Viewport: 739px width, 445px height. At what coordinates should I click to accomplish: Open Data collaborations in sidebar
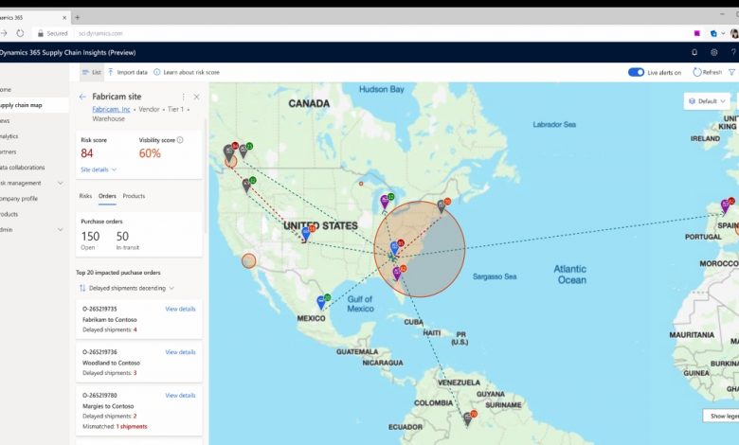point(23,168)
